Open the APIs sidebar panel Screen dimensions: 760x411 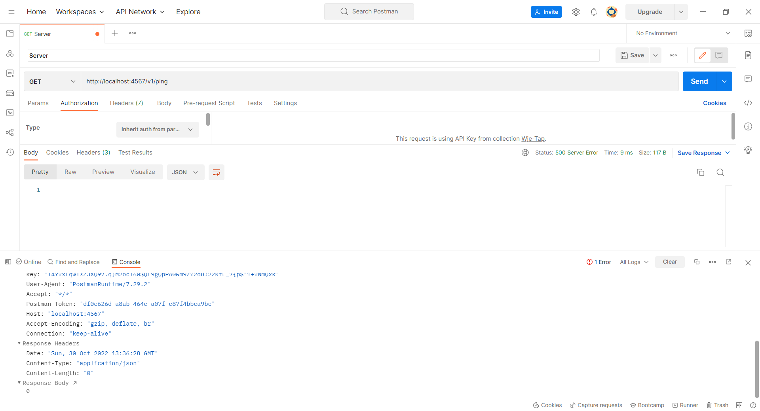click(10, 53)
